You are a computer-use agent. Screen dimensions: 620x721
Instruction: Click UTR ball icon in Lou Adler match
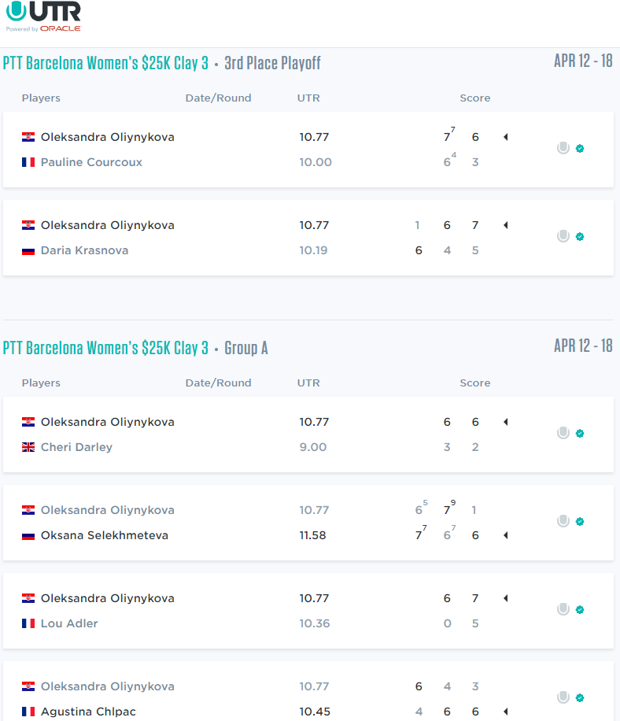[563, 609]
